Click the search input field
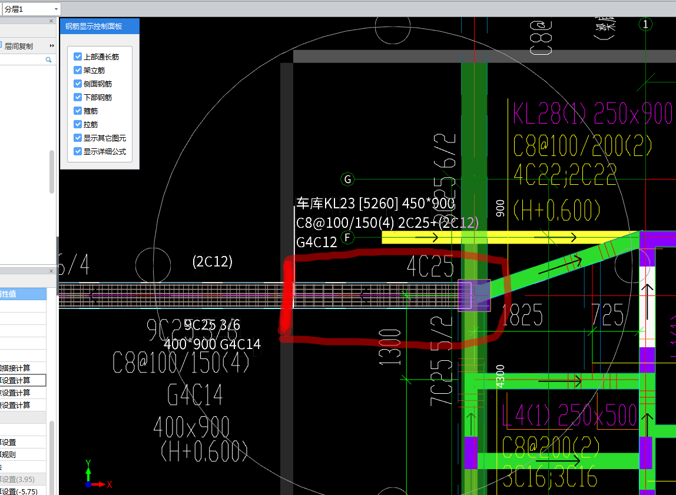Image resolution: width=676 pixels, height=495 pixels. pos(22,60)
